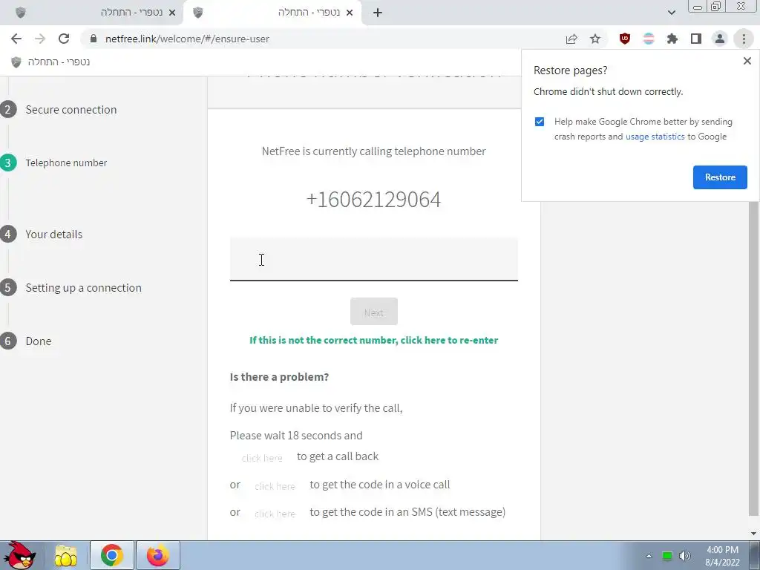
Task: Click the green network tray icon
Action: click(667, 556)
